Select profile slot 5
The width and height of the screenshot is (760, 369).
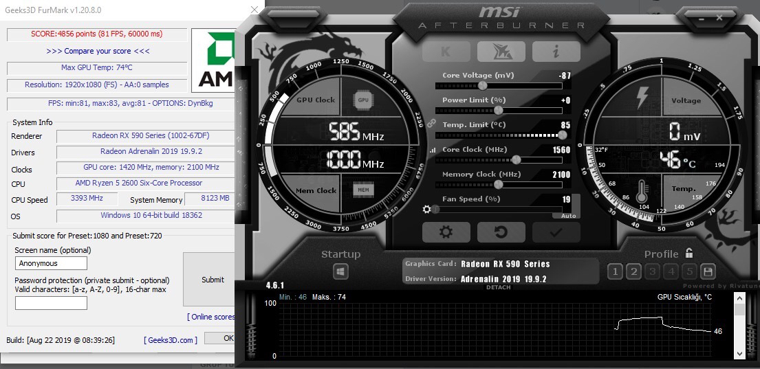(691, 271)
